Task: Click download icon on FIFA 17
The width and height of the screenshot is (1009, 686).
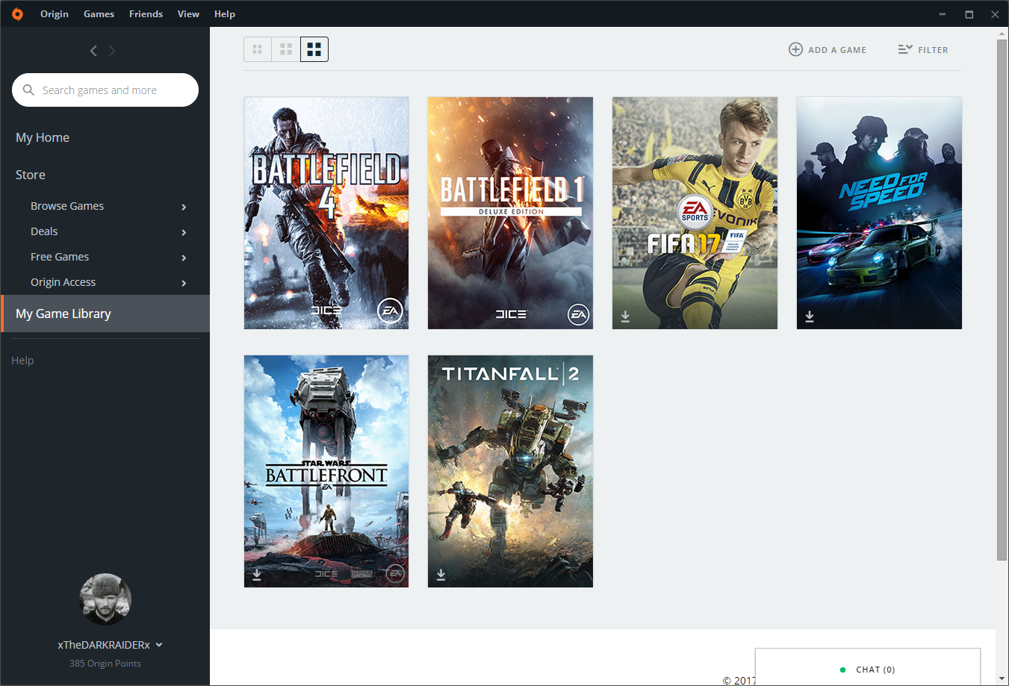Action: [625, 317]
